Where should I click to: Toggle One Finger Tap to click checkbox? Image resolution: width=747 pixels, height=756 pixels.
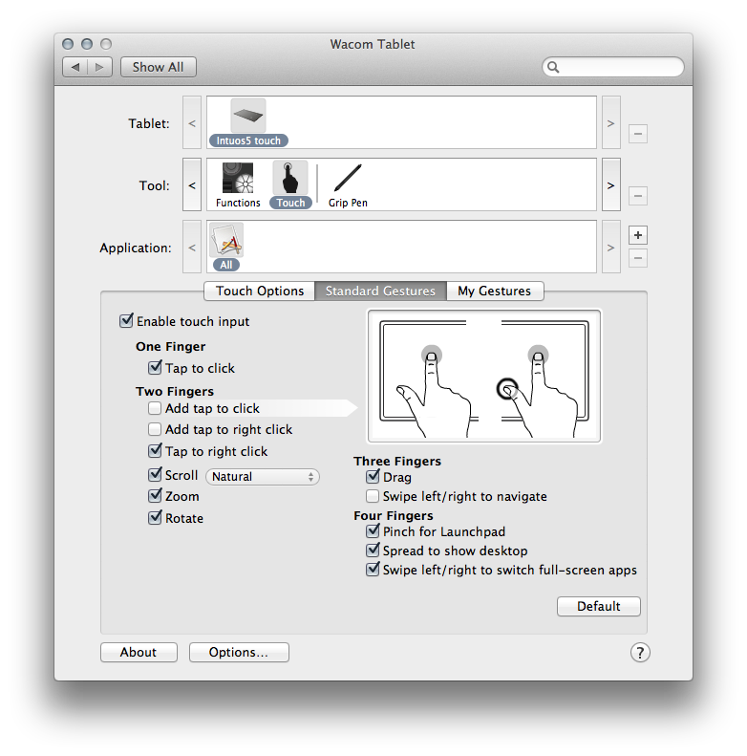click(x=155, y=367)
